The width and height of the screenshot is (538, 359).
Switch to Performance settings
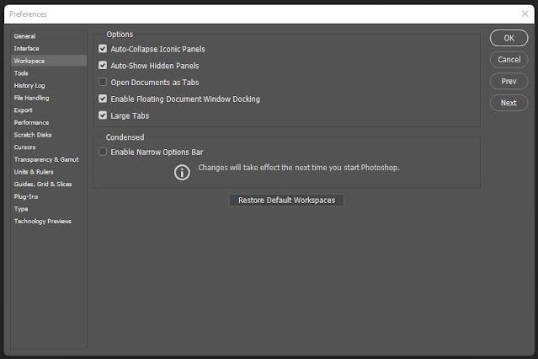coord(49,123)
